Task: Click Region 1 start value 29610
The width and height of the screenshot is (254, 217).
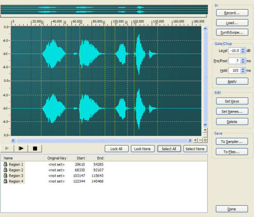Action: [80, 164]
